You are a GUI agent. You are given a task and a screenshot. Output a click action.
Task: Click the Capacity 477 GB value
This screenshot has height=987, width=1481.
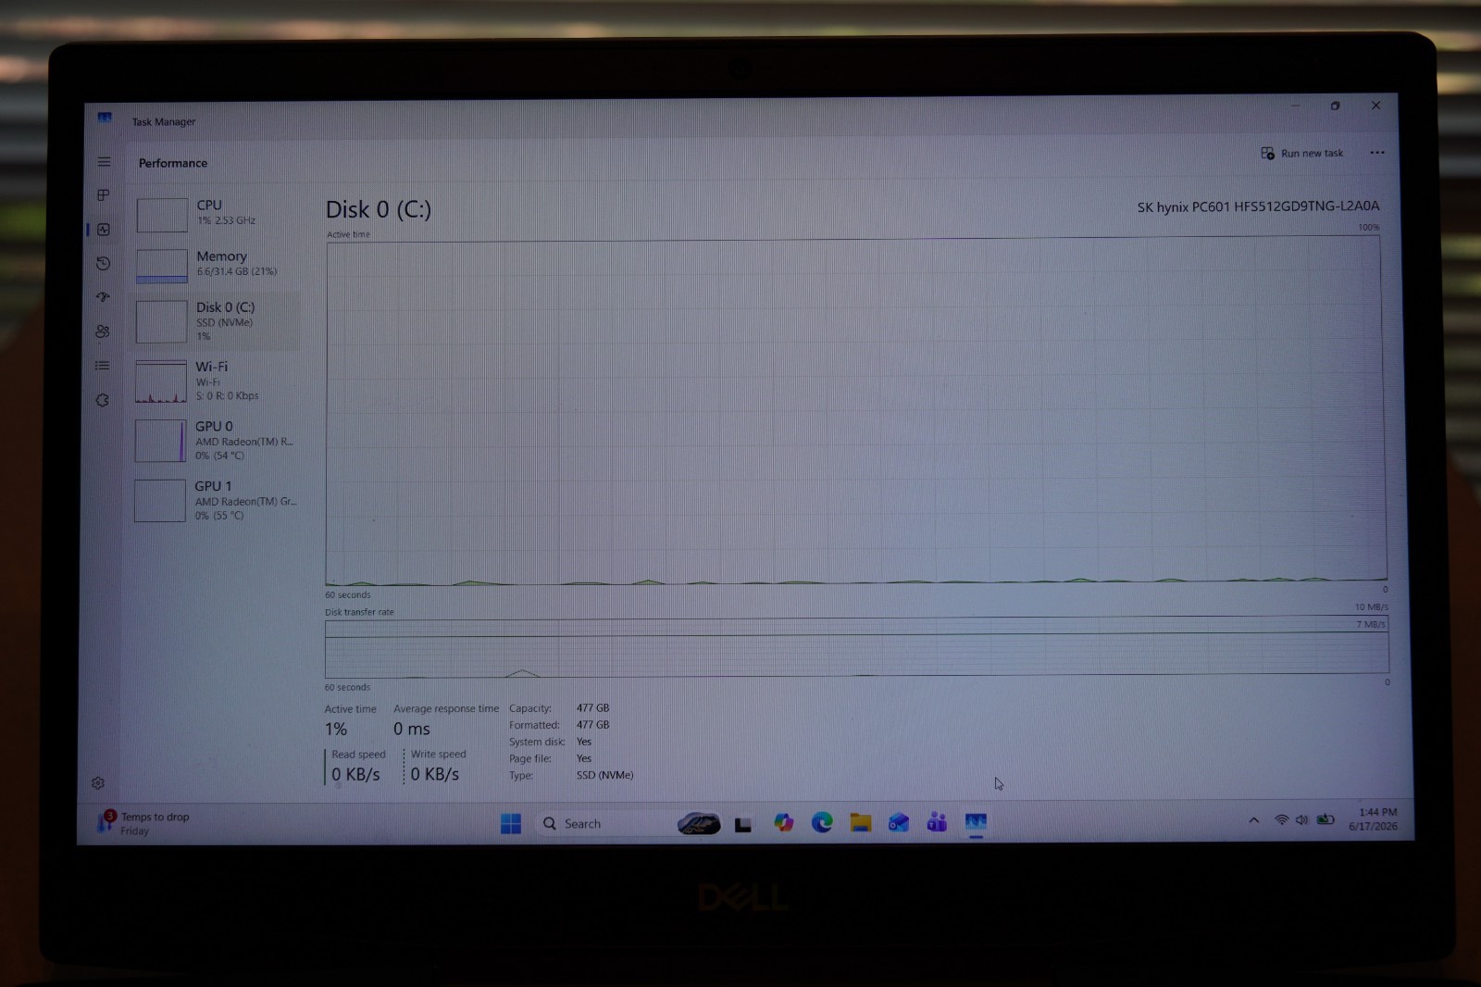(592, 708)
